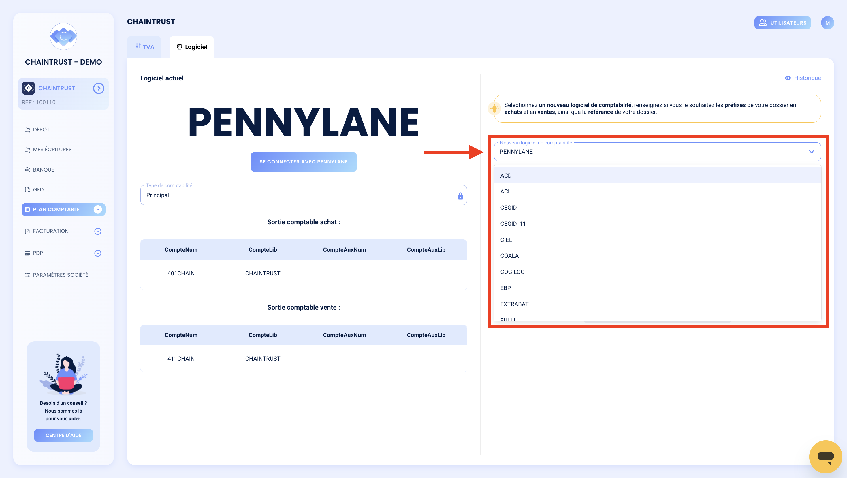
Task: Click the DÉPÔT folder icon
Action: coord(27,130)
